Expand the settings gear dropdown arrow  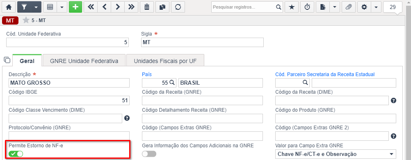(376, 7)
